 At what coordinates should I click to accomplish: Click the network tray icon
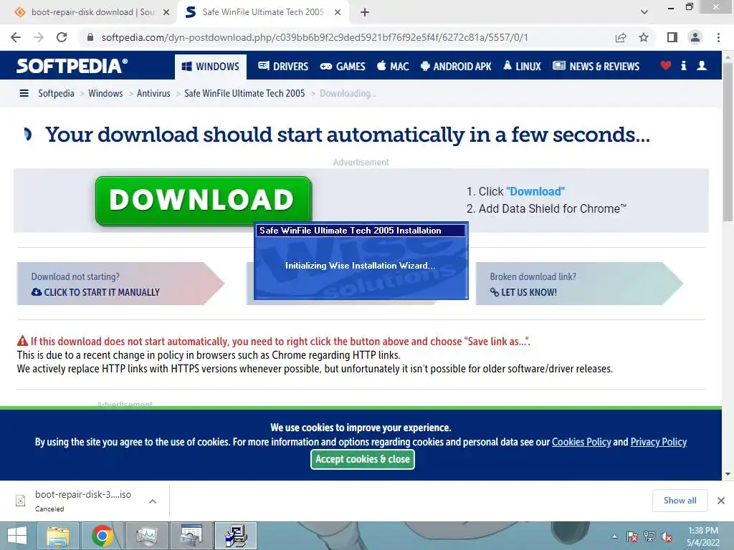649,536
